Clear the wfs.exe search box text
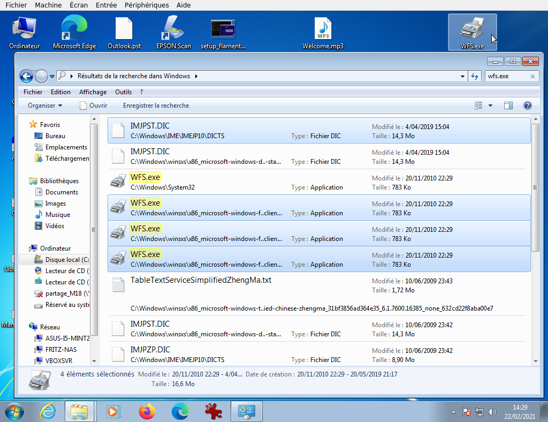The width and height of the screenshot is (548, 422). [x=532, y=77]
